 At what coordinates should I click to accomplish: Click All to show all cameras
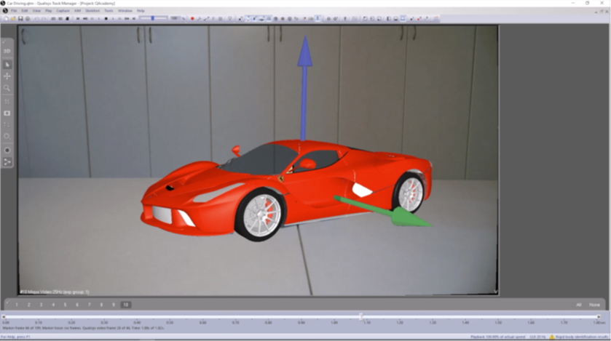click(x=579, y=305)
